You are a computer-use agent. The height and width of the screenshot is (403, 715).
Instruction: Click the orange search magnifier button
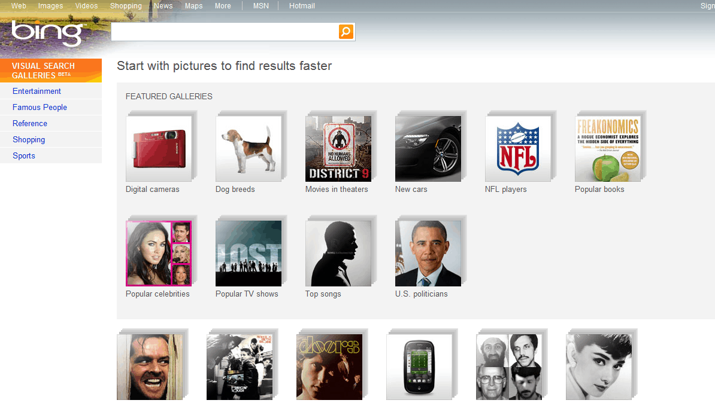pyautogui.click(x=346, y=32)
